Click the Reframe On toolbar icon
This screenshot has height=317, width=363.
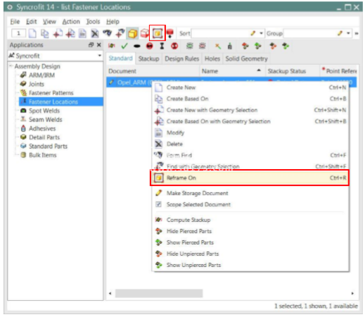(158, 33)
